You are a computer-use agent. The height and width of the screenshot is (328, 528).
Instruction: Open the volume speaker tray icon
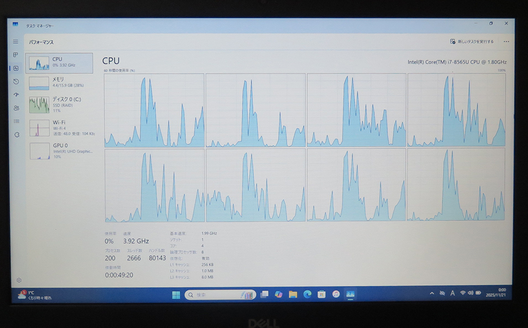pyautogui.click(x=470, y=293)
